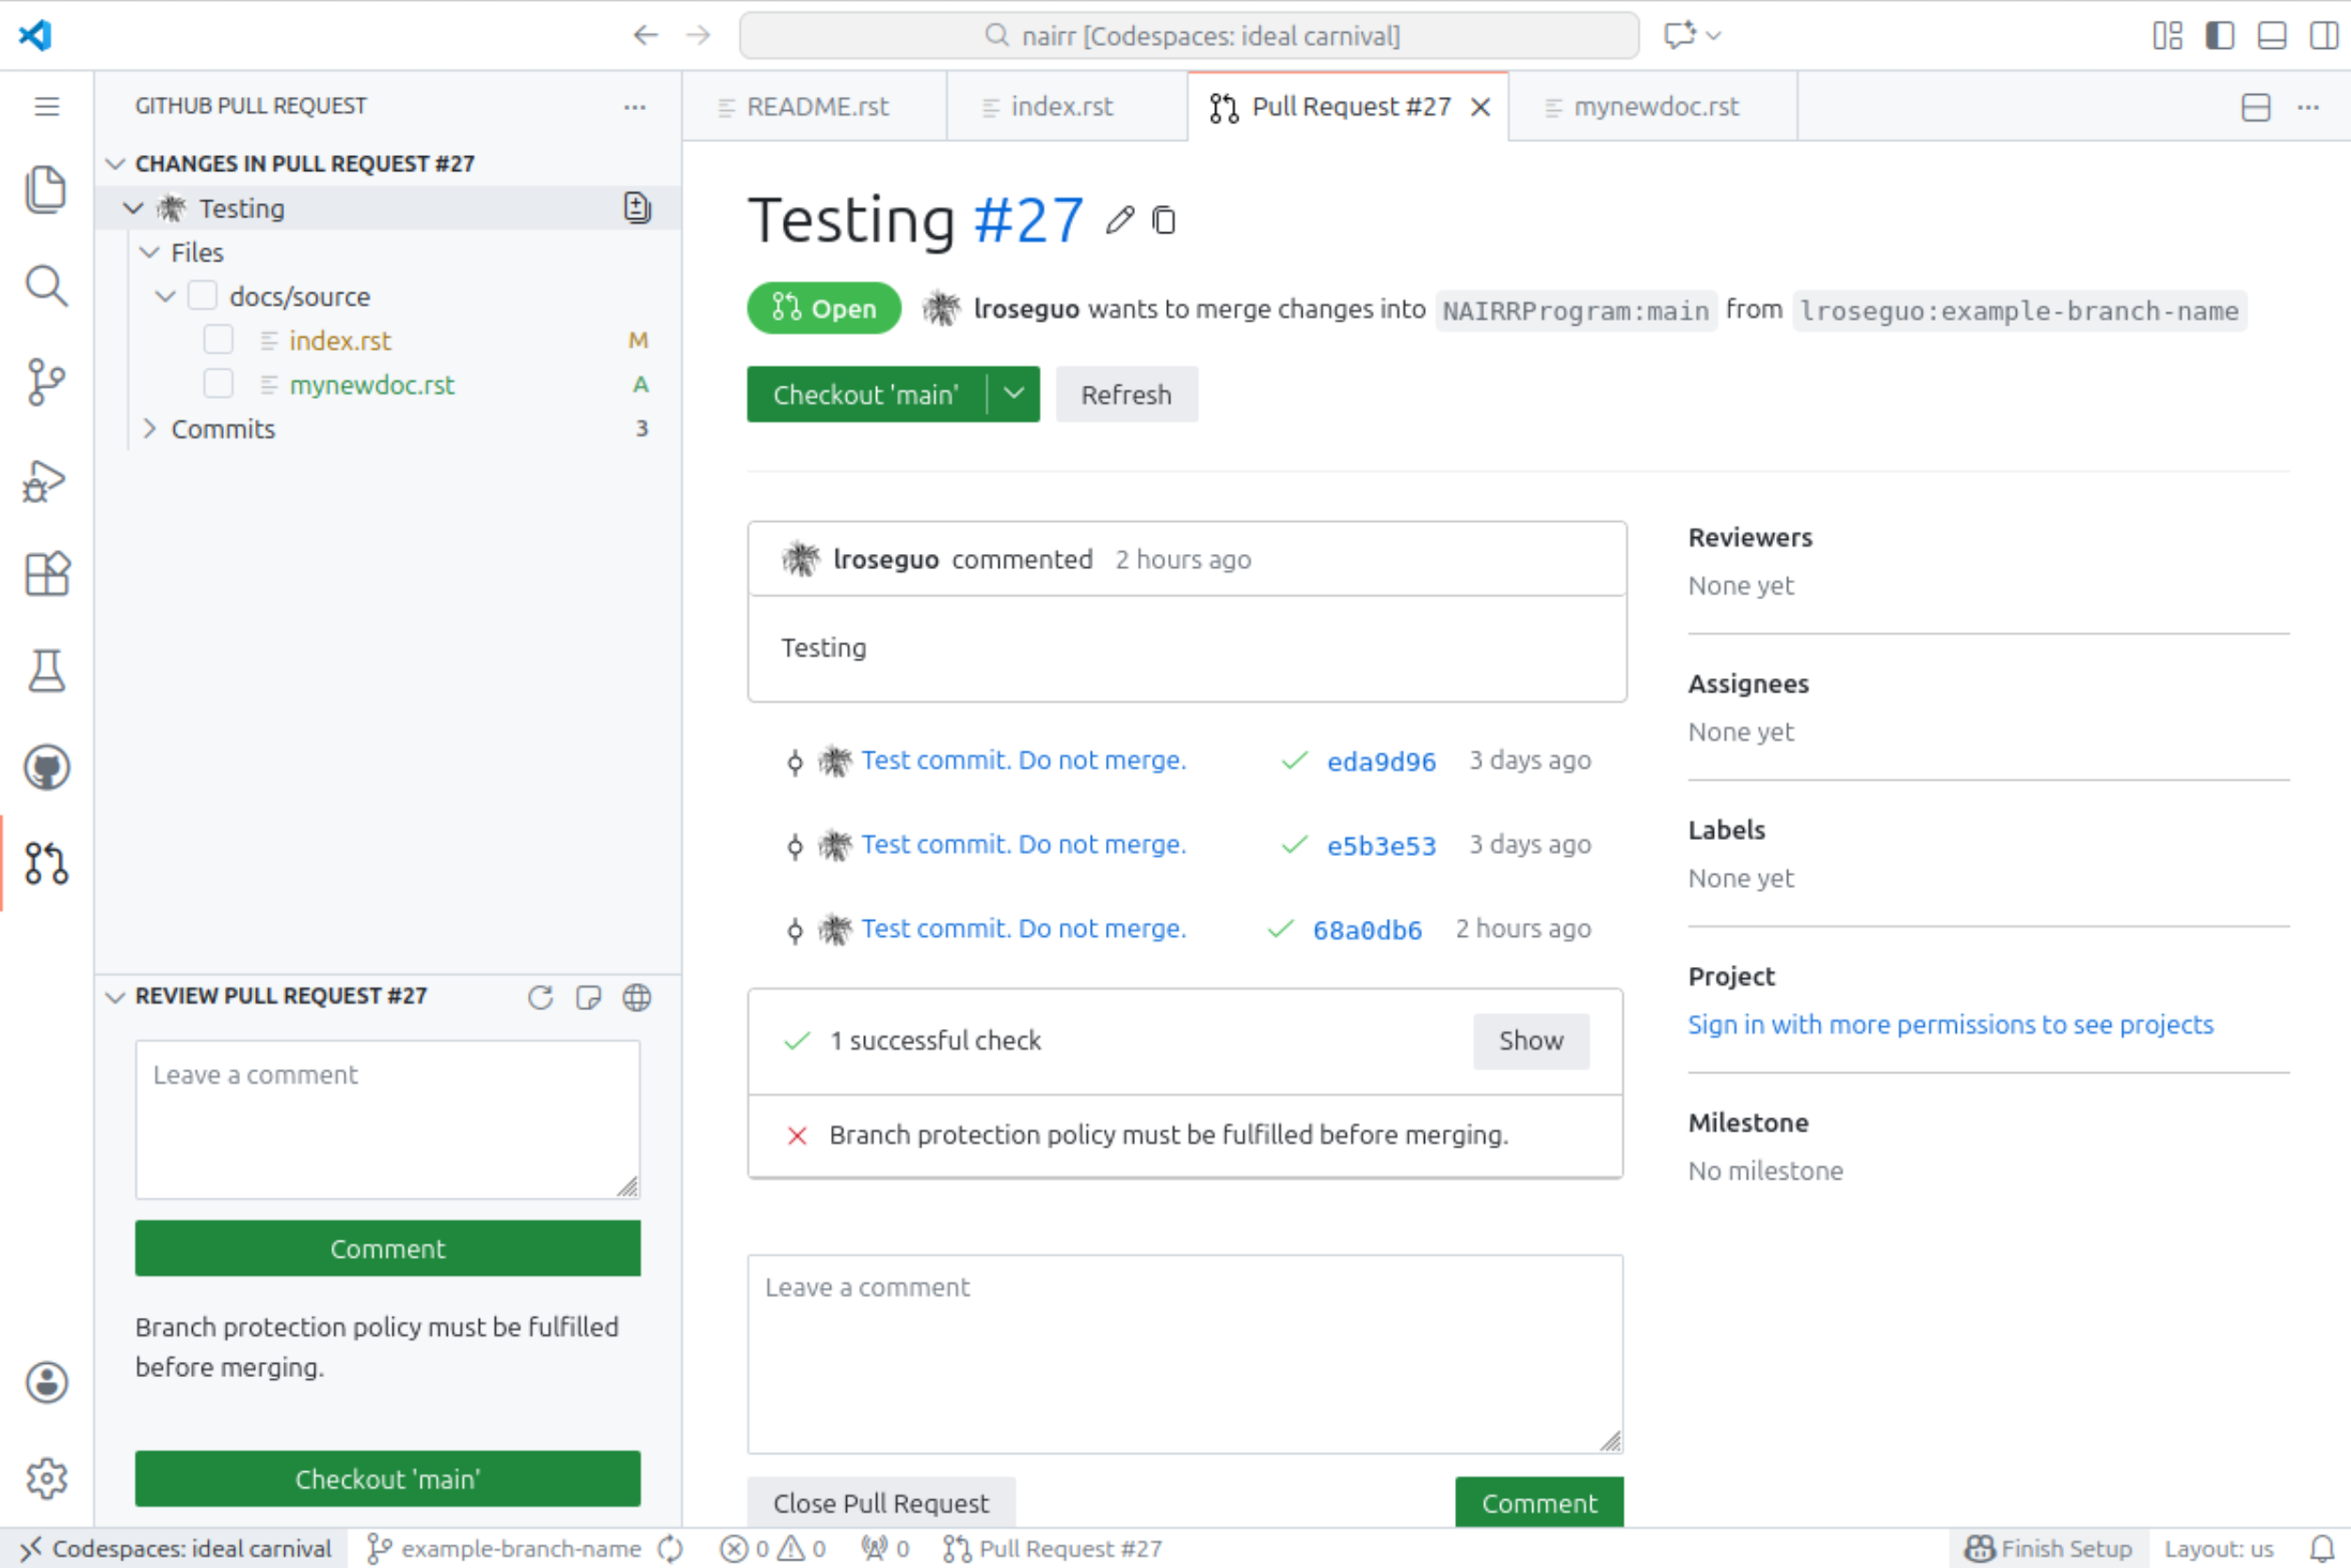Open GitHub Pull Request view in activity bar

point(46,863)
